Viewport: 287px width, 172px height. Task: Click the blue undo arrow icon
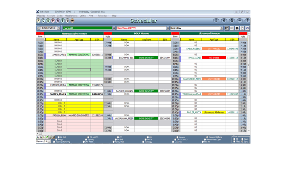(247, 28)
